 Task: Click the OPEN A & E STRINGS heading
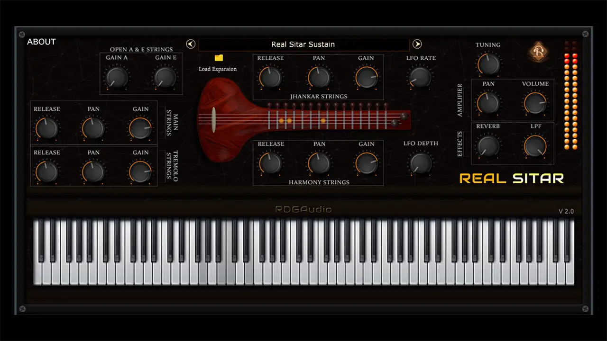click(141, 49)
